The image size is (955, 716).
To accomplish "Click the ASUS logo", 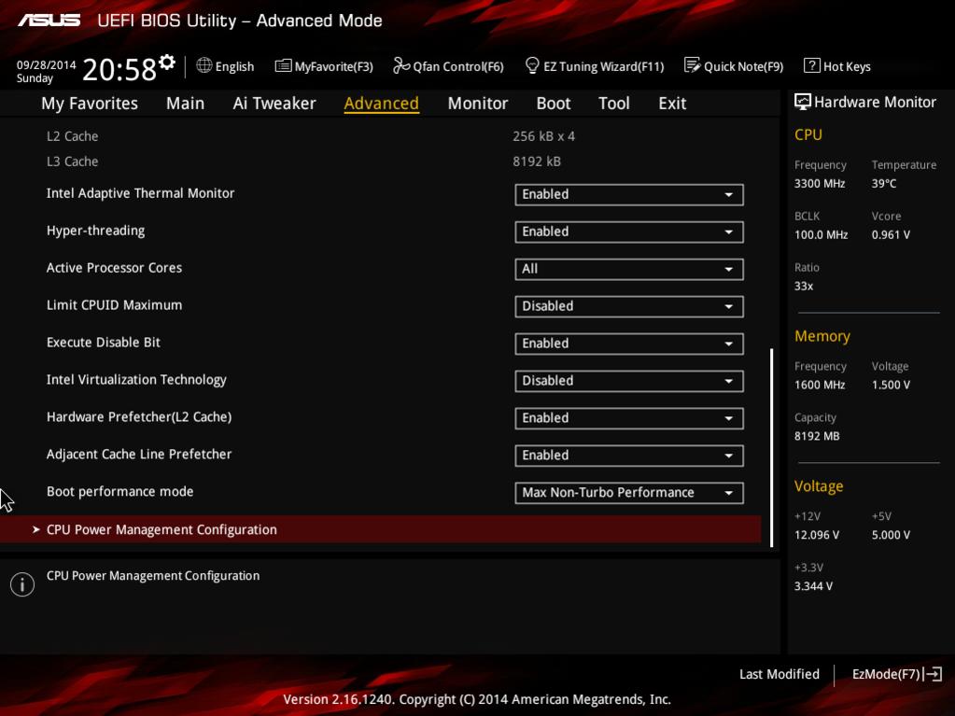I will [x=49, y=21].
